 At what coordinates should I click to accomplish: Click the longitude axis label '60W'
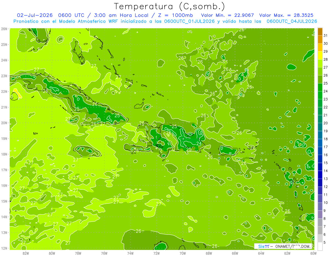tap(314, 253)
